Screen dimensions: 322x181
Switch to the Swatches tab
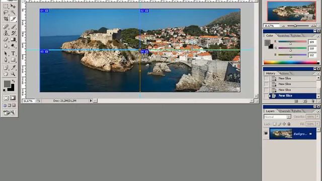click(283, 36)
